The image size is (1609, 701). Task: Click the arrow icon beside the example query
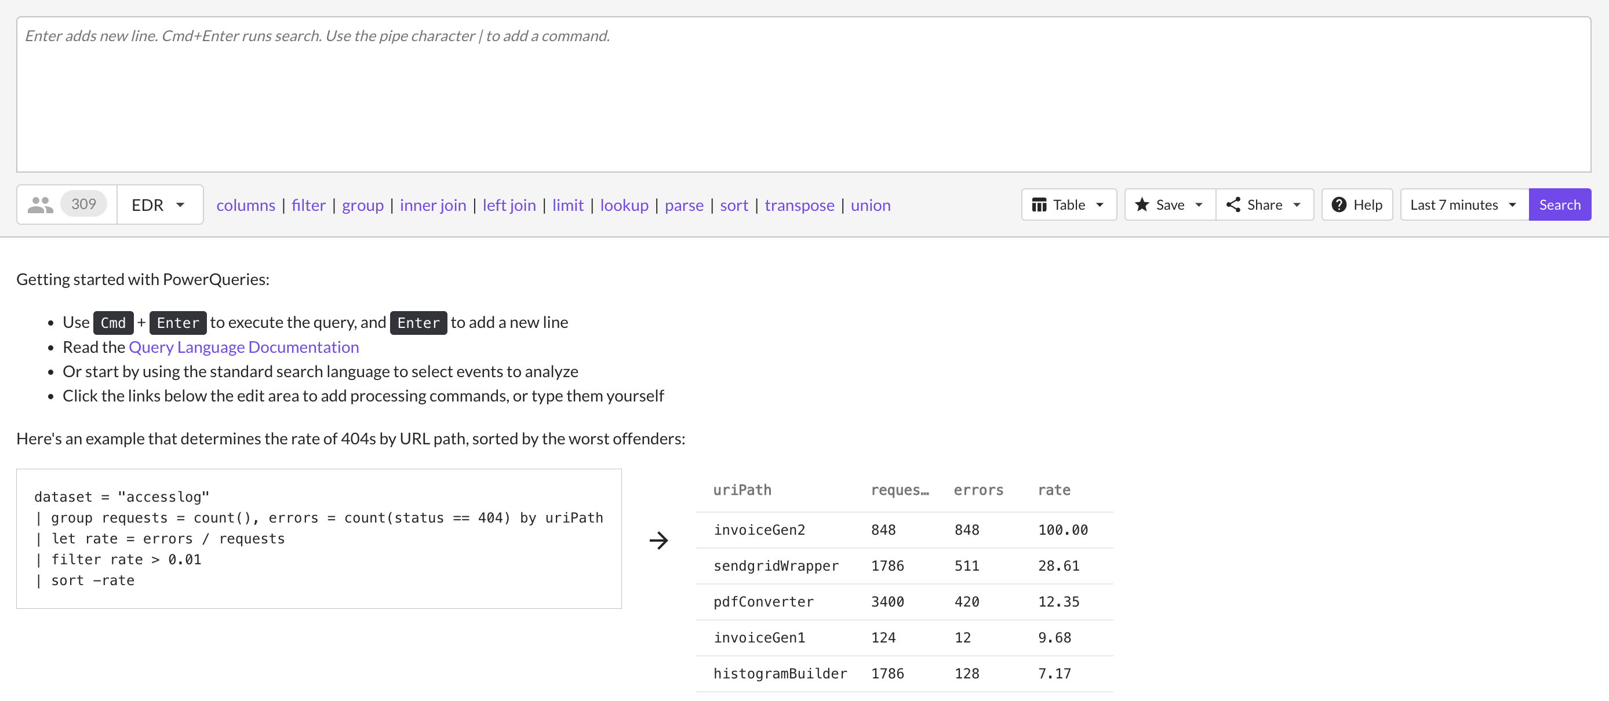(658, 540)
